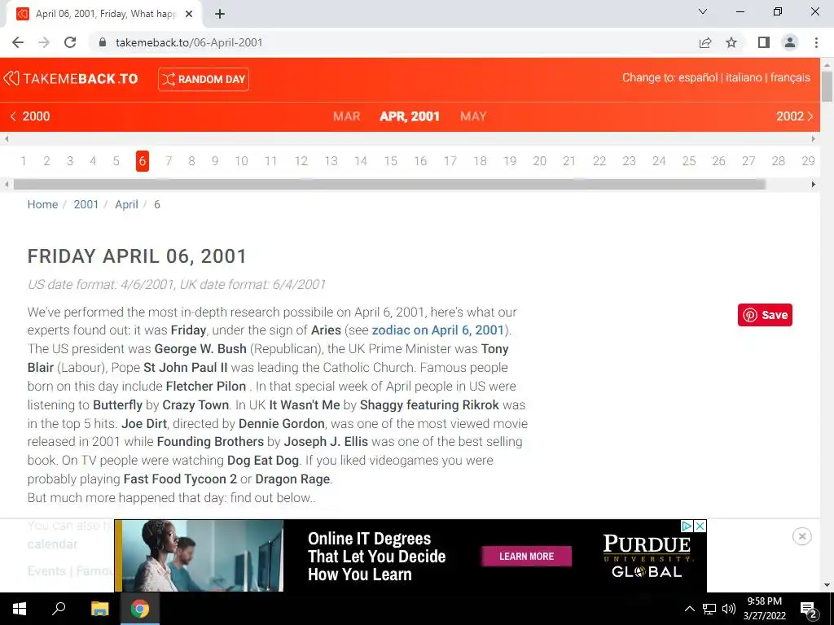Screen dimensions: 834x625
Task: Click the 2001 breadcrumb
Action: coord(86,204)
